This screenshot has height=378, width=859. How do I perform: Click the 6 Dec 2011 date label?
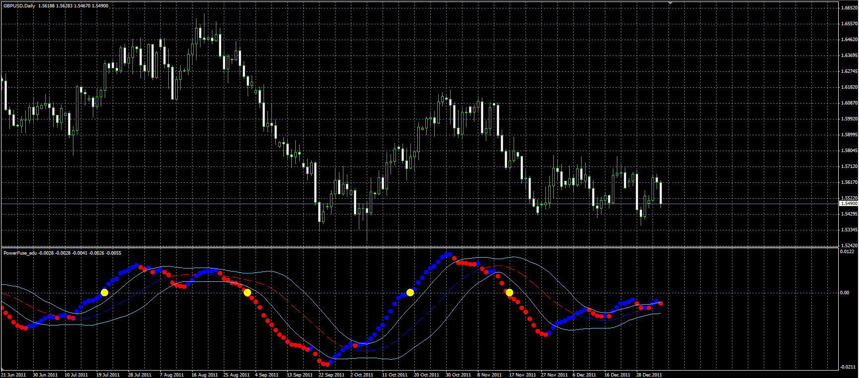click(585, 375)
